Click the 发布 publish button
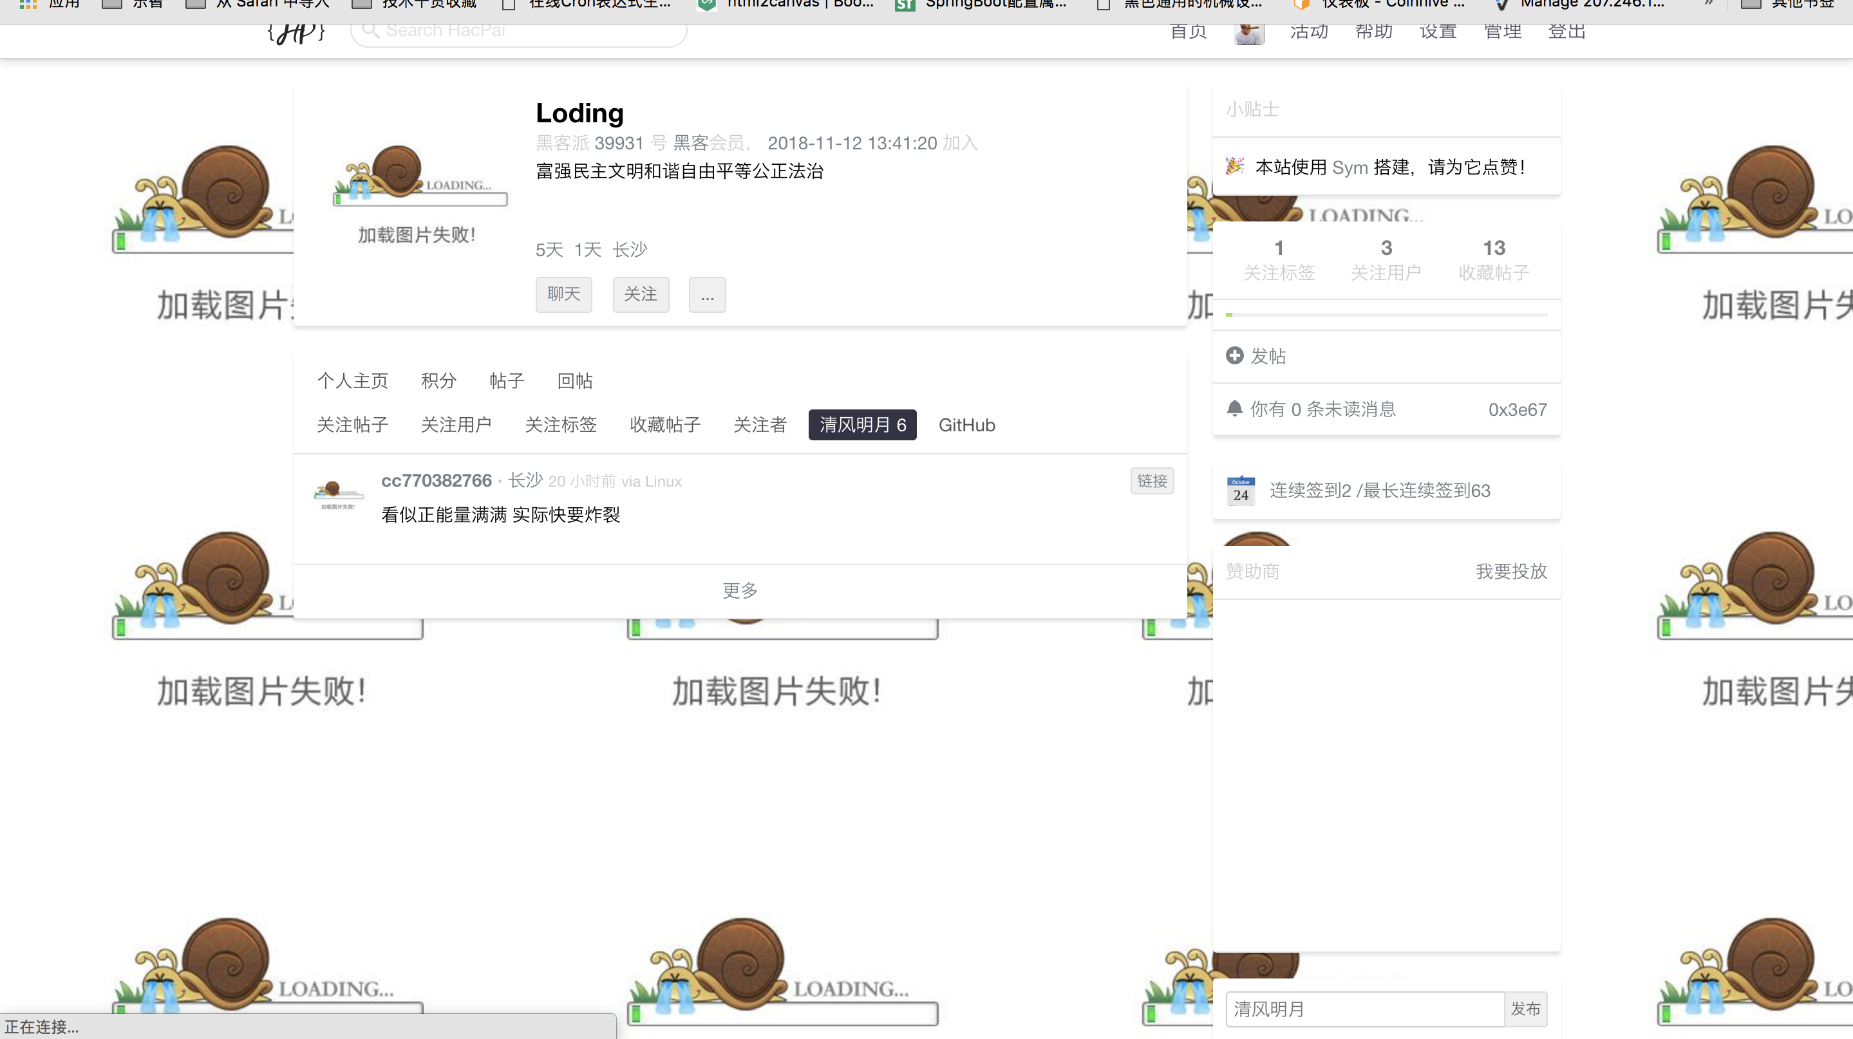This screenshot has width=1853, height=1039. click(x=1525, y=1009)
